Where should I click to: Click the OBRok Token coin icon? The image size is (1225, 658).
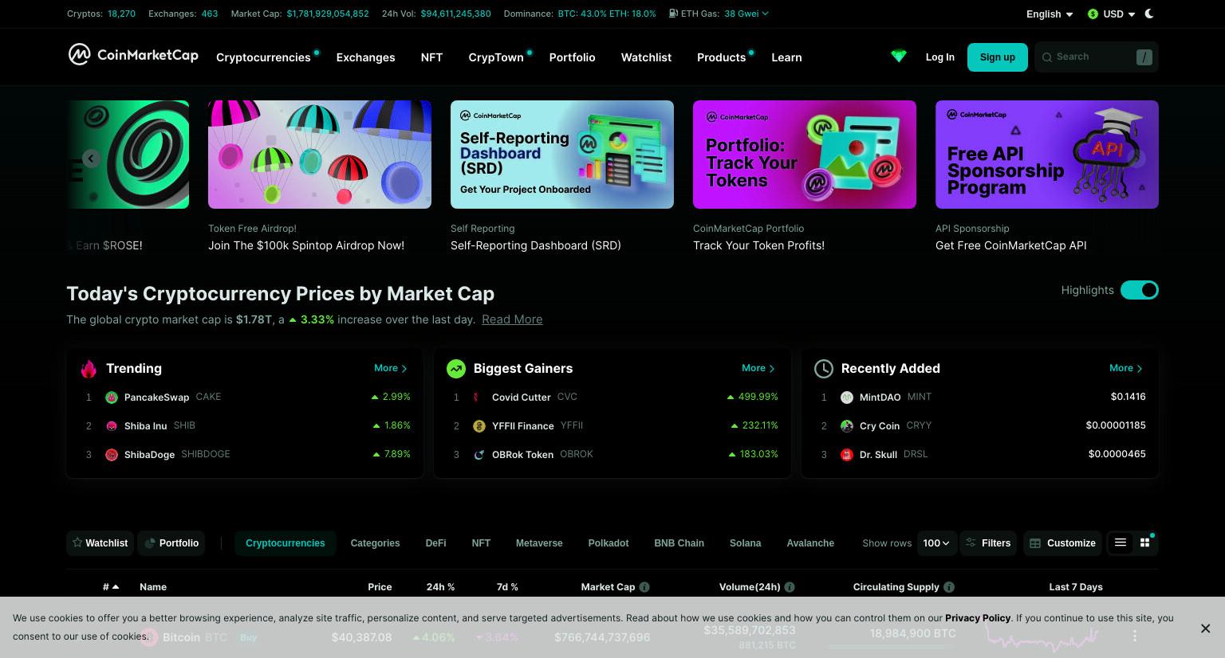(479, 454)
